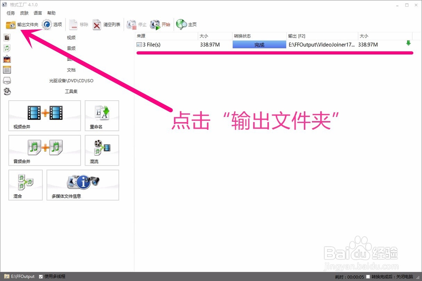Click output path E:\FFOutput\VideoJoiner17...
The width and height of the screenshot is (422, 281).
pyautogui.click(x=322, y=45)
